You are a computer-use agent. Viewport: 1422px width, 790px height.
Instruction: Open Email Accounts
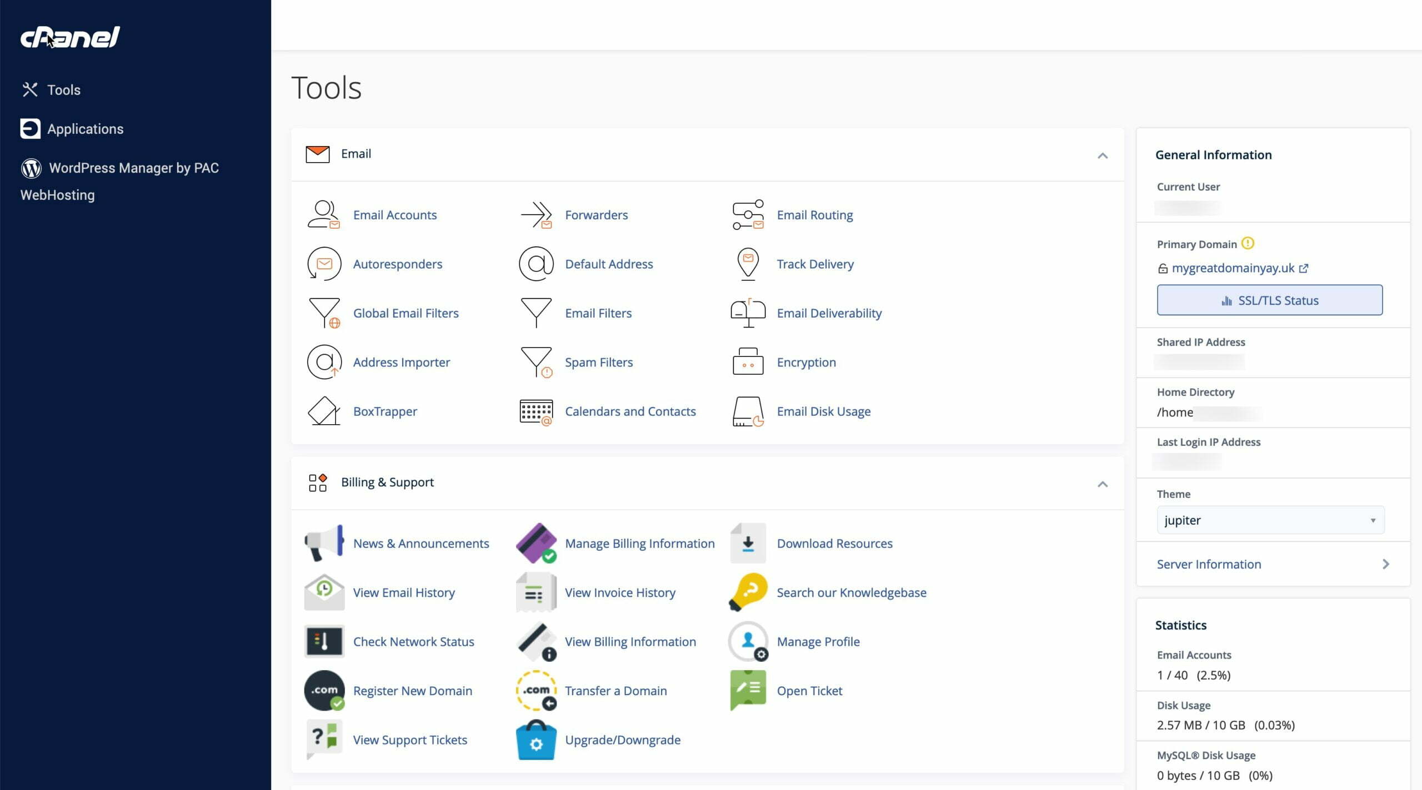pos(394,215)
